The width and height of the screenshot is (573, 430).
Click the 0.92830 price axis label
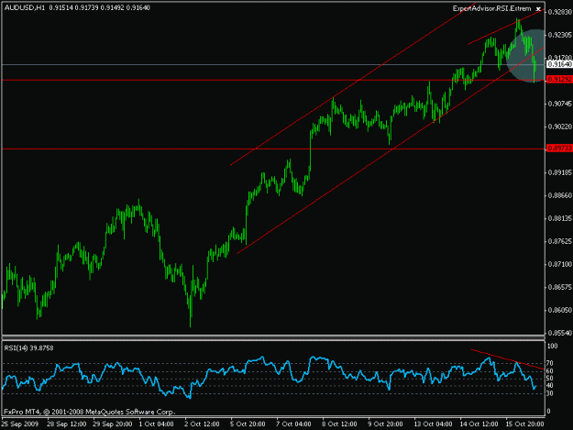559,12
